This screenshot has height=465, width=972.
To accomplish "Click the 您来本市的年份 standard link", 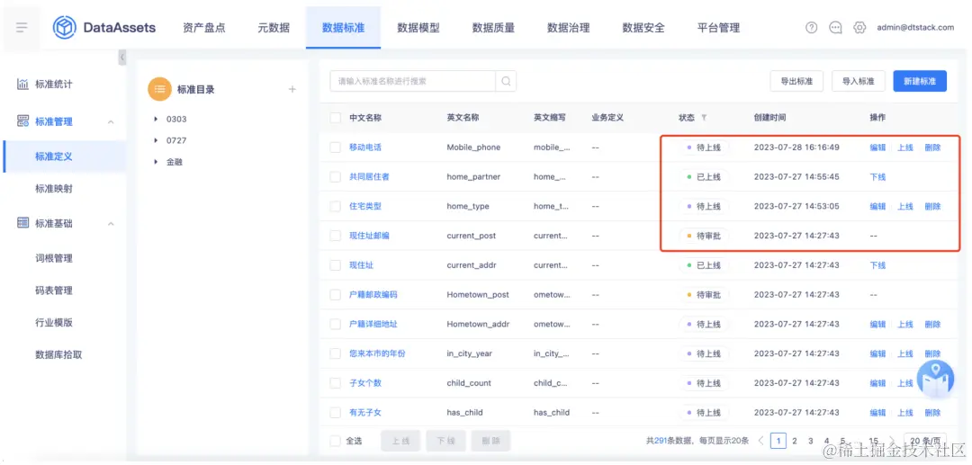I will 377,353.
